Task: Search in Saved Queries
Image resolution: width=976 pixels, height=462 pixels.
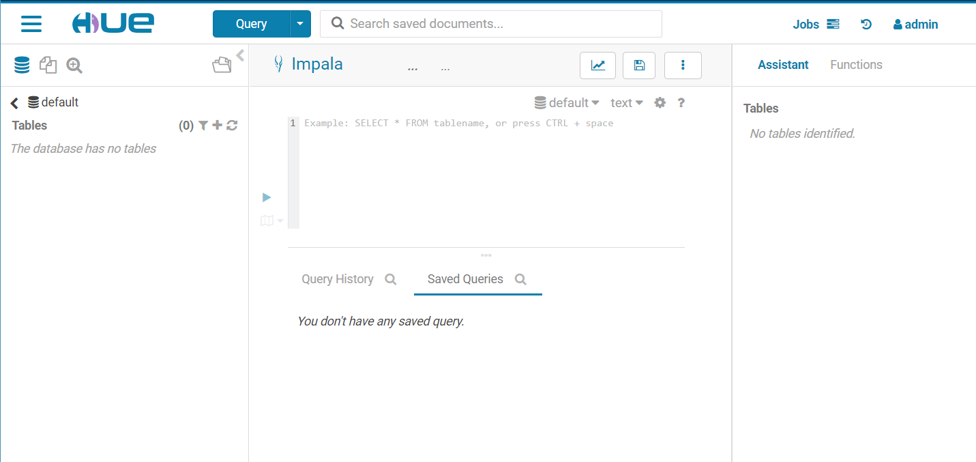Action: tap(520, 279)
